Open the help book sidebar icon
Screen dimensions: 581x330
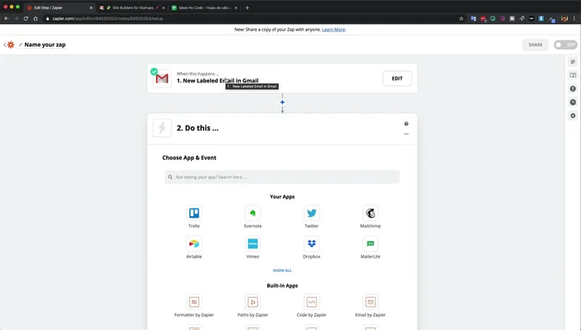[573, 76]
